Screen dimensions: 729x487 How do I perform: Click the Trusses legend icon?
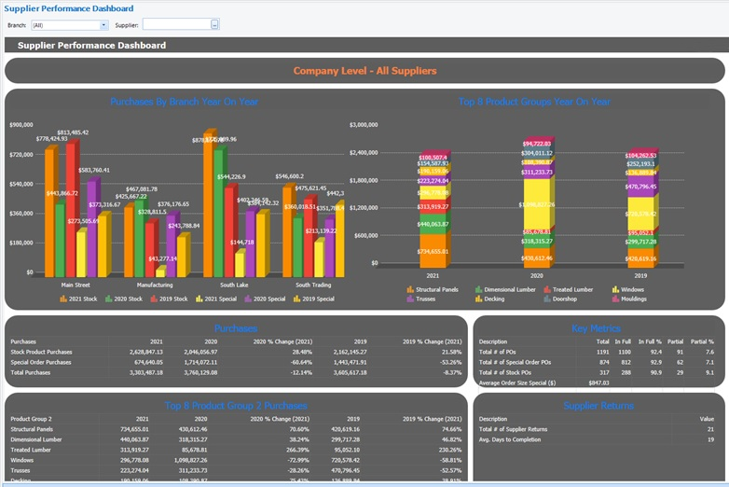click(x=410, y=299)
